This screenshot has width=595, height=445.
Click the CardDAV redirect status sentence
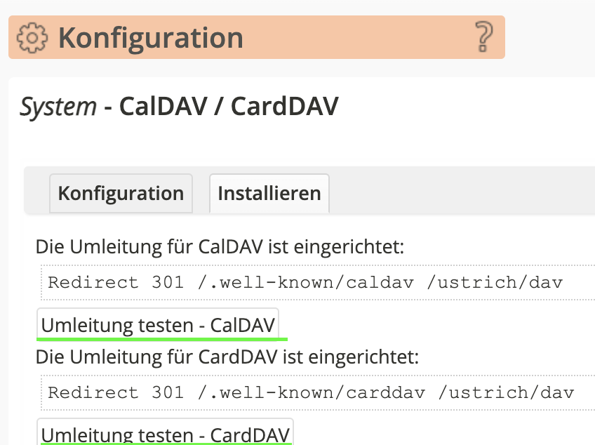click(x=227, y=357)
